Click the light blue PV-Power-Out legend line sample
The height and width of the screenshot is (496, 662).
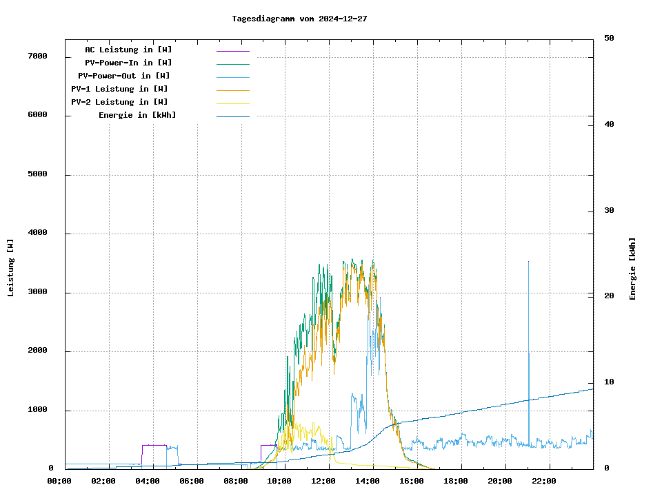click(232, 77)
